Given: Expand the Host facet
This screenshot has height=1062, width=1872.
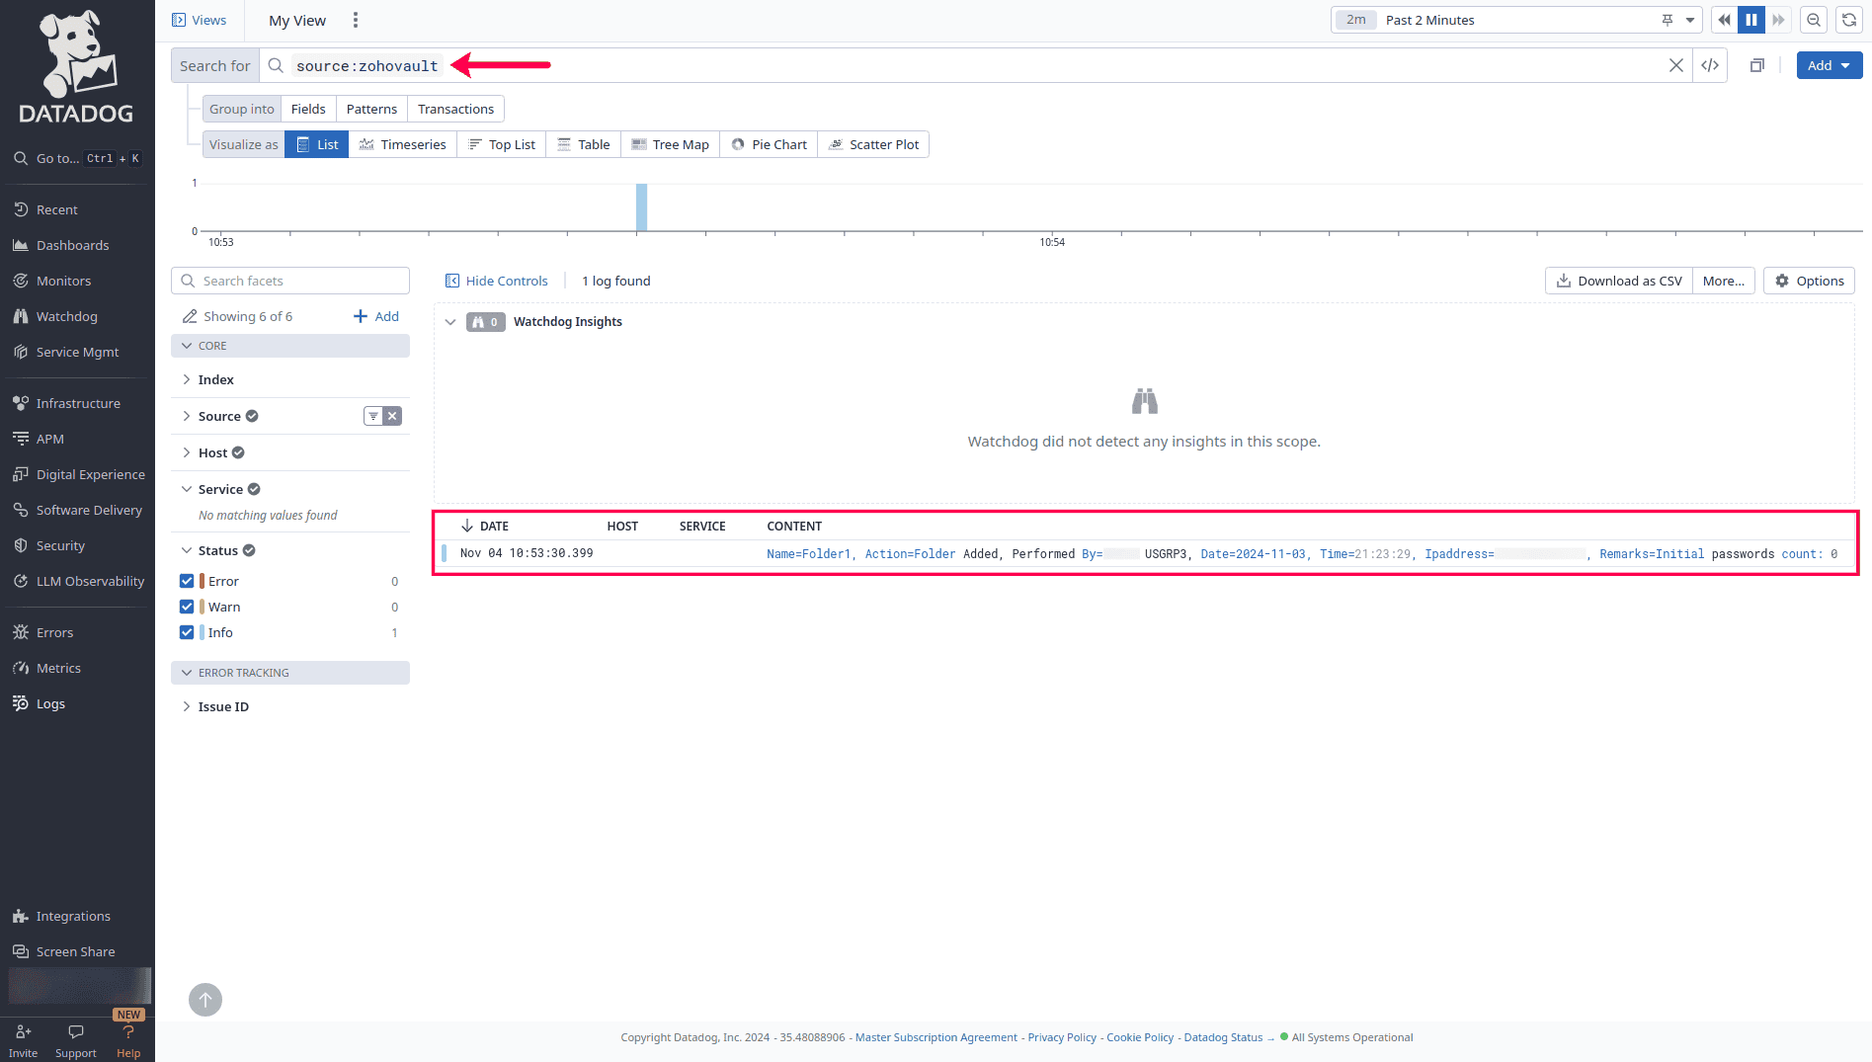Looking at the screenshot, I should click(x=187, y=452).
